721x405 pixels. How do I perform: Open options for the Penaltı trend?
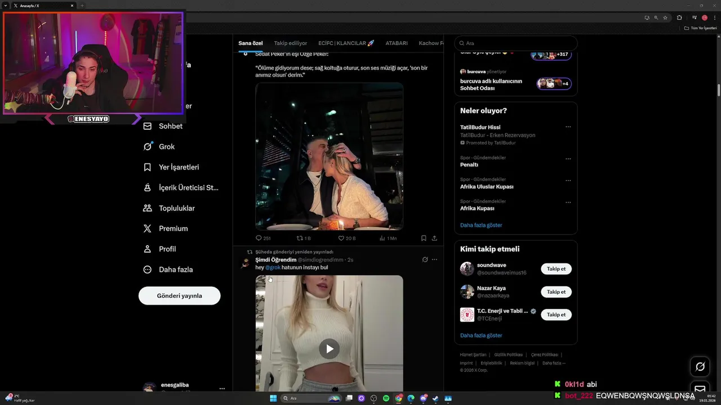pyautogui.click(x=568, y=159)
